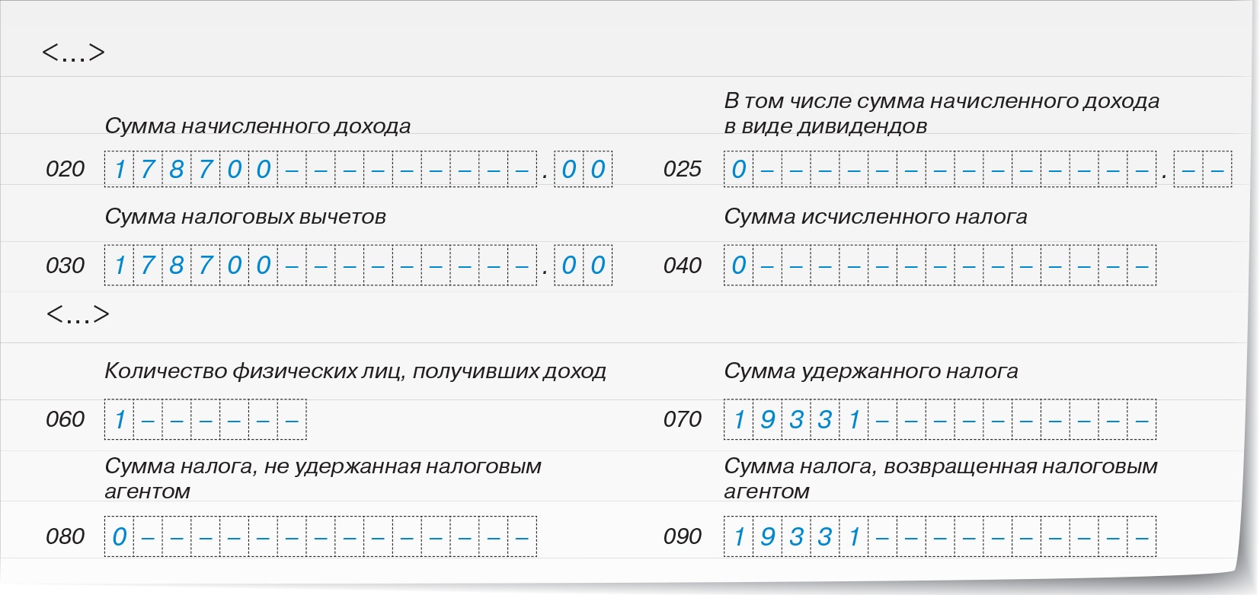Click field 025 dividend income cells
This screenshot has height=595, width=1260.
point(940,169)
